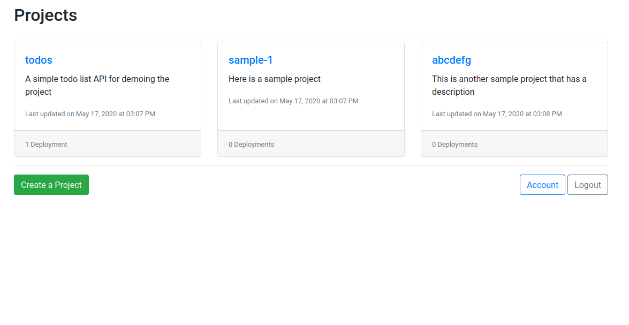Click the horizontal divider under Projects heading
Screen dimensions: 629x325
click(x=310, y=33)
